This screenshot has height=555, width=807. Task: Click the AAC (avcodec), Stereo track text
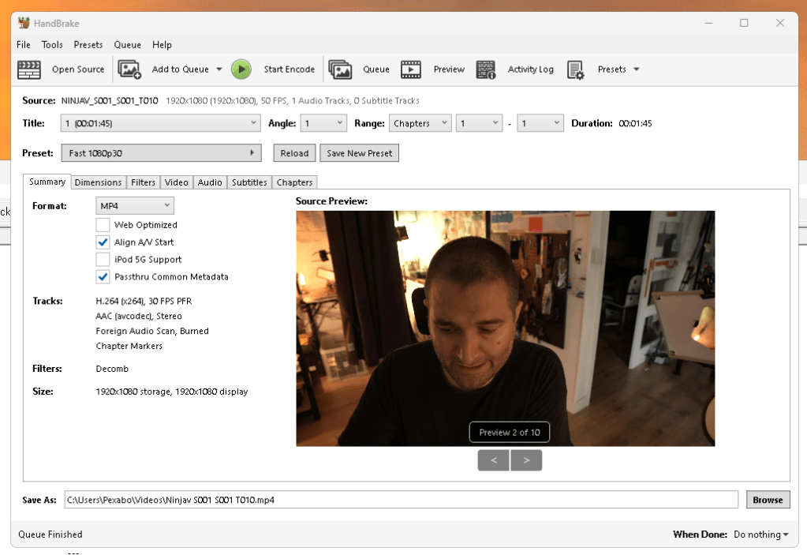tap(139, 316)
